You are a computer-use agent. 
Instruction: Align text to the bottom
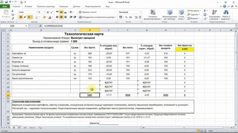(65, 12)
